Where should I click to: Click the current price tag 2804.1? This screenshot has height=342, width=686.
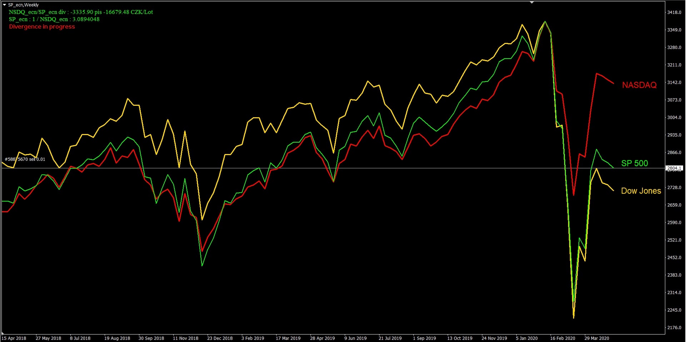pos(674,168)
